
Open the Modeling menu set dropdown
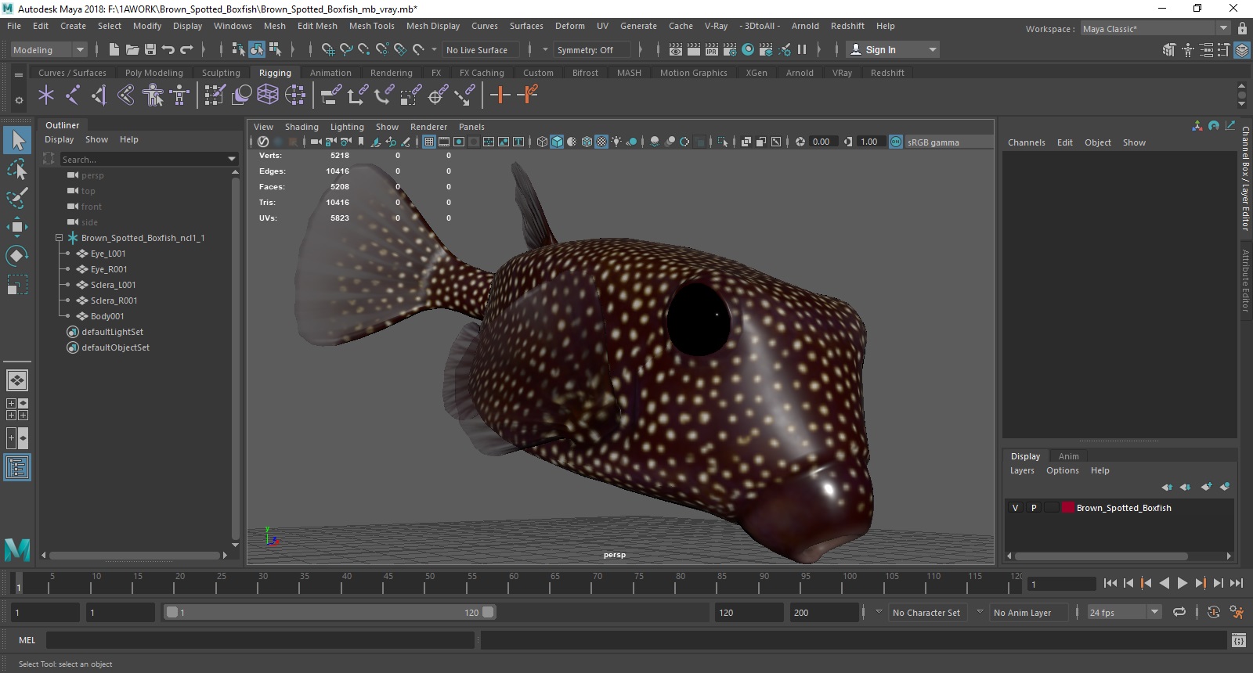49,49
